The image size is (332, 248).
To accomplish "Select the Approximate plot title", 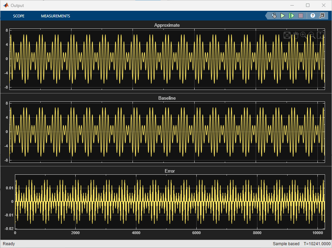I will pos(167,25).
